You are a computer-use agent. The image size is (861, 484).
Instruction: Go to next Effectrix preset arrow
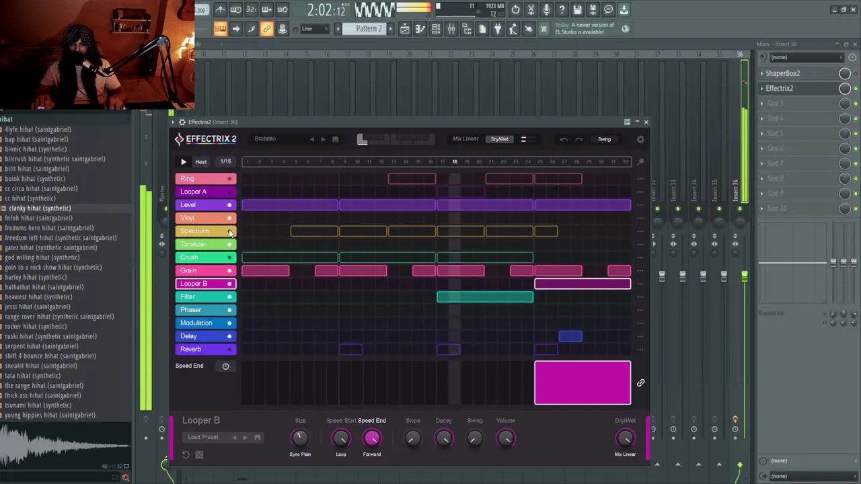coord(323,139)
